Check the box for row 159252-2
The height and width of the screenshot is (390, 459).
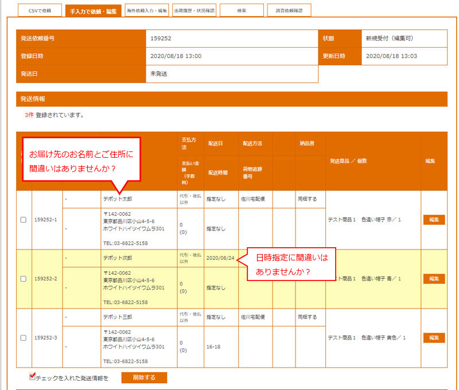[24, 279]
